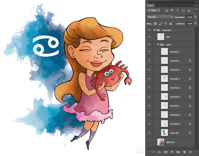Select the INK layer name
Screen dimensions: 199x156
(168, 37)
